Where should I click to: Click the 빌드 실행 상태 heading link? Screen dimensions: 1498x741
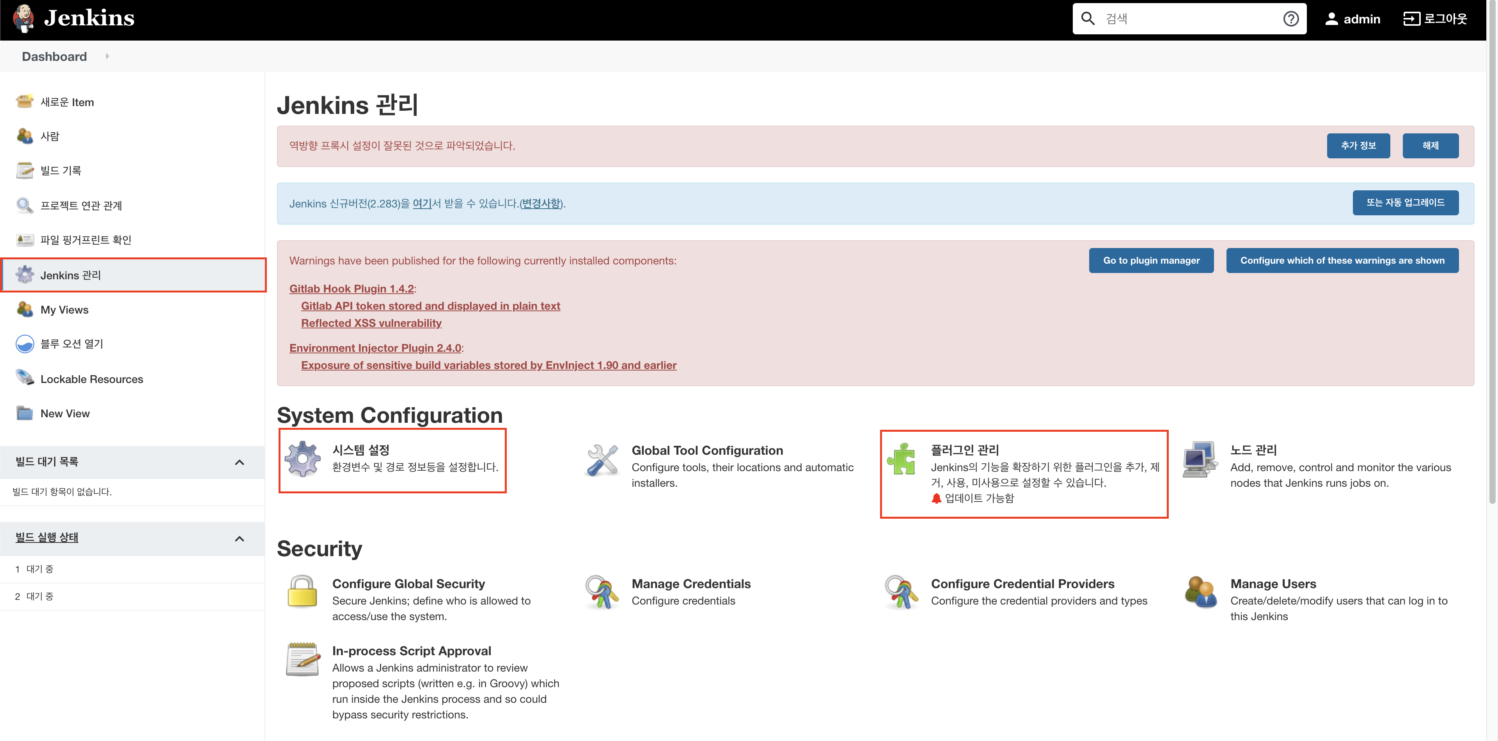46,537
